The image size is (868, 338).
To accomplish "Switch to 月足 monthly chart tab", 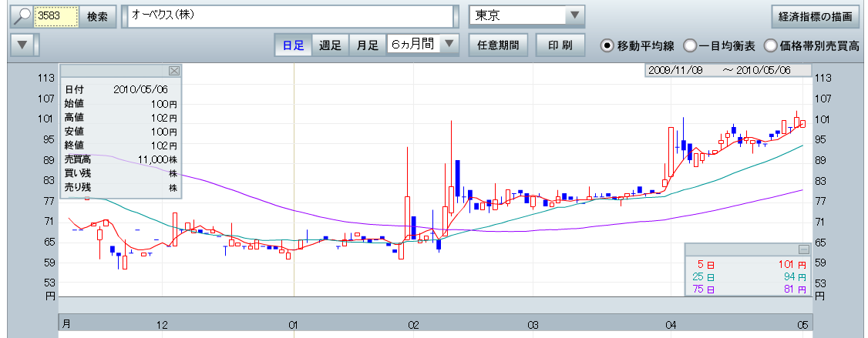I will tap(367, 45).
